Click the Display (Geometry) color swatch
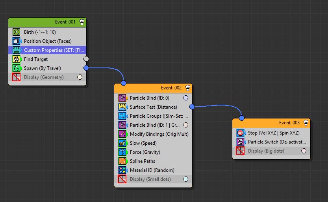The image size is (328, 202). pos(80,77)
